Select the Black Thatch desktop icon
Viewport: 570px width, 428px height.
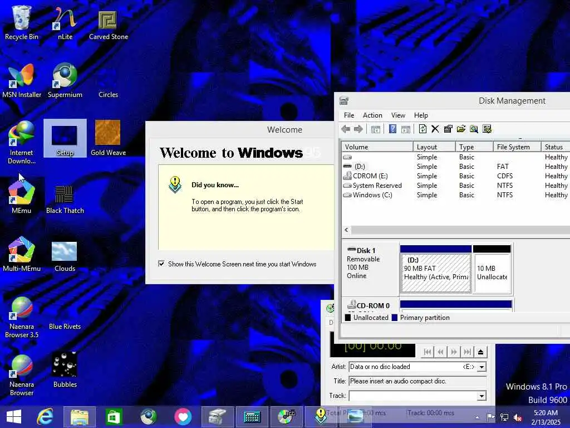(65, 199)
